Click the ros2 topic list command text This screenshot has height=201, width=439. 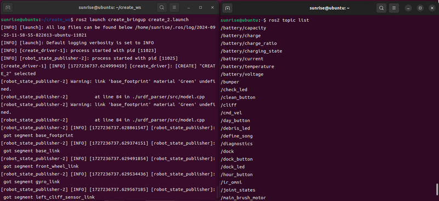tap(289, 20)
